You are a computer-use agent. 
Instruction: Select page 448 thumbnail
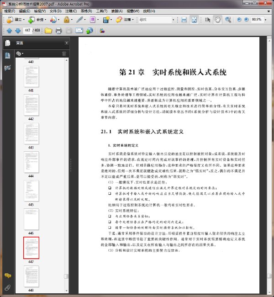(x=32, y=276)
